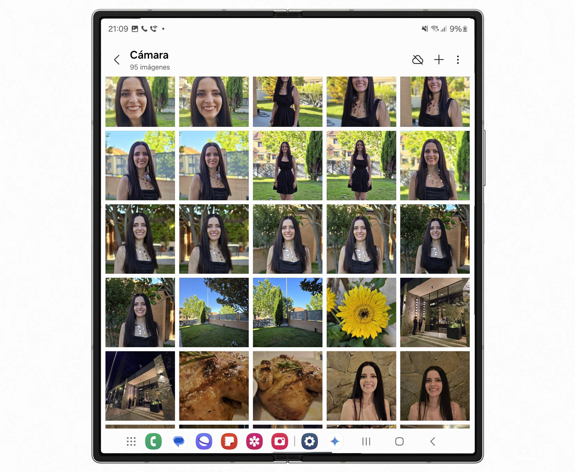Open the three-dot more options menu
The height and width of the screenshot is (472, 575).
click(458, 60)
